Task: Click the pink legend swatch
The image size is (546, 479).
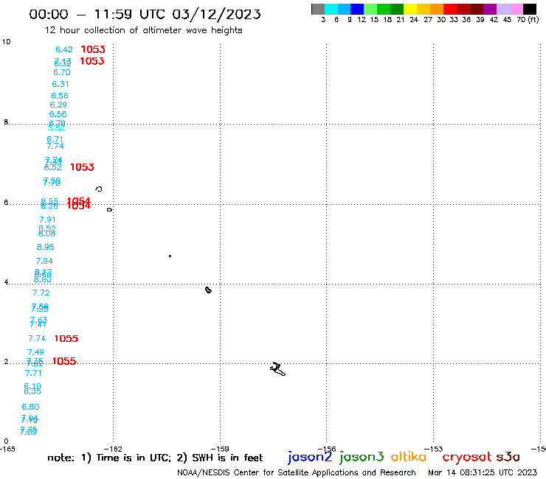Action: pyautogui.click(x=516, y=9)
